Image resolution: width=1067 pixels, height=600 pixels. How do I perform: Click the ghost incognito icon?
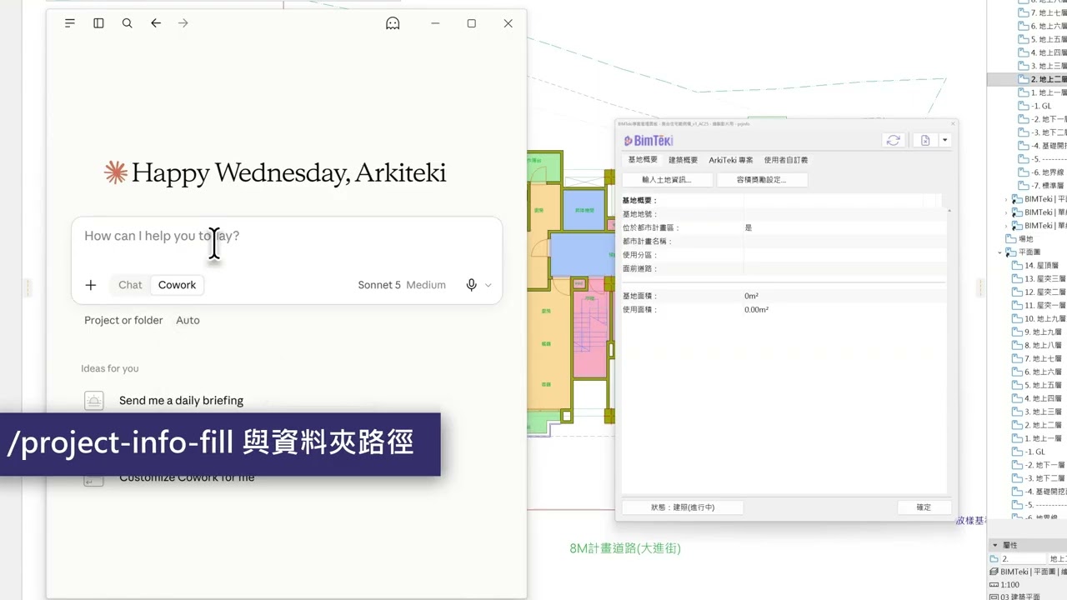[393, 23]
